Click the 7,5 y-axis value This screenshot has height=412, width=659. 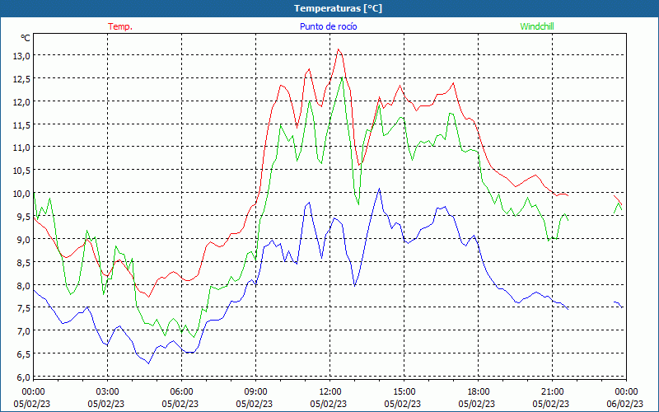pos(22,307)
